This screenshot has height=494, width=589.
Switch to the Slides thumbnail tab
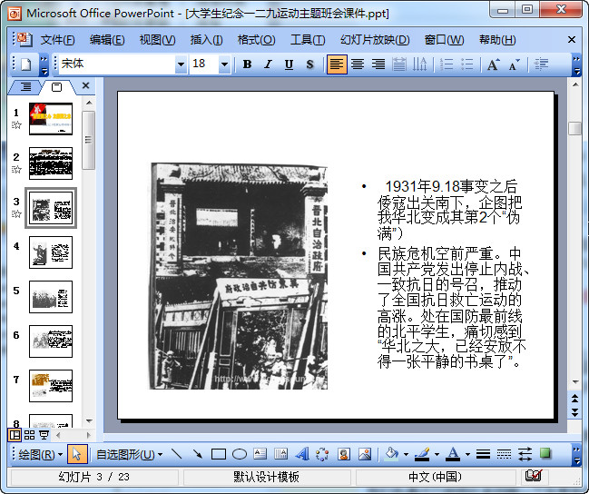[x=56, y=87]
